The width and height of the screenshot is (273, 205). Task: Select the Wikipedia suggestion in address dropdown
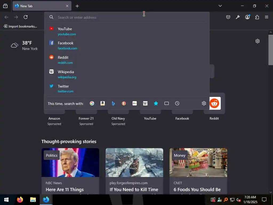(x=127, y=74)
